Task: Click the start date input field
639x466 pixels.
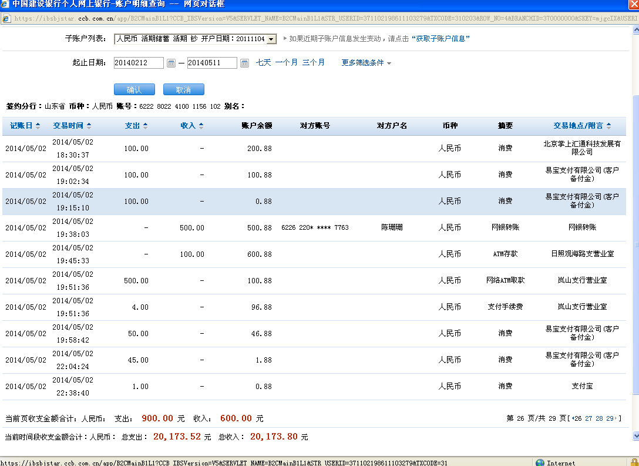Action: (x=139, y=63)
